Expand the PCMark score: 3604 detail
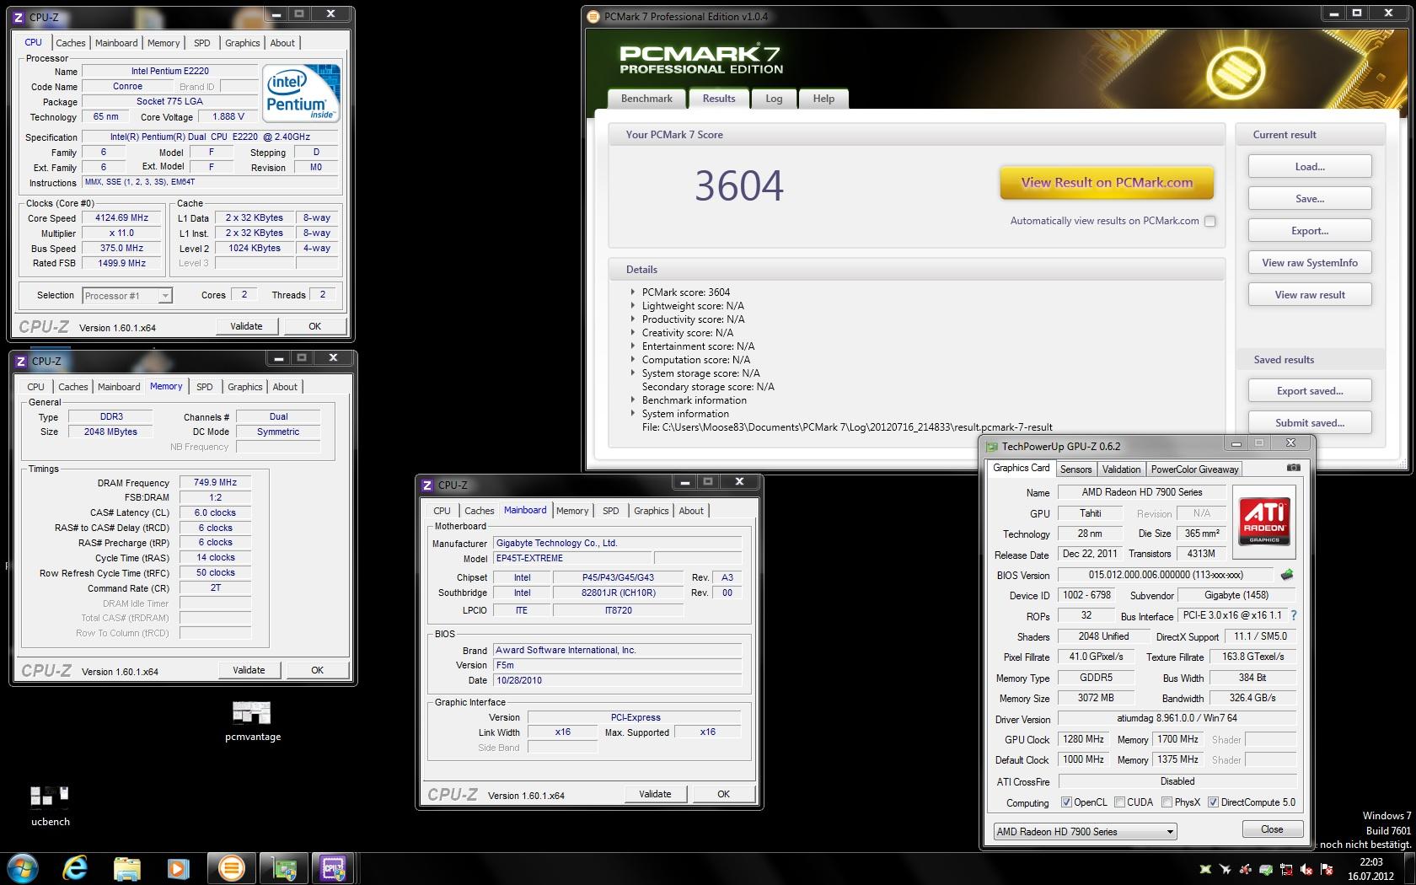The width and height of the screenshot is (1416, 885). 633,292
